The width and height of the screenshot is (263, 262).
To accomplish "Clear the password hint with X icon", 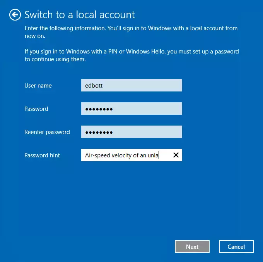I will 176,155.
